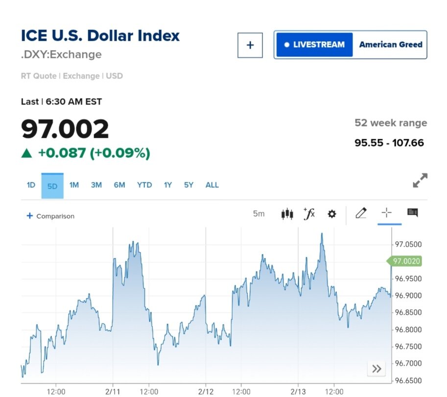The width and height of the screenshot is (447, 397).
Task: Open the 5m interval dropdown
Action: (259, 214)
